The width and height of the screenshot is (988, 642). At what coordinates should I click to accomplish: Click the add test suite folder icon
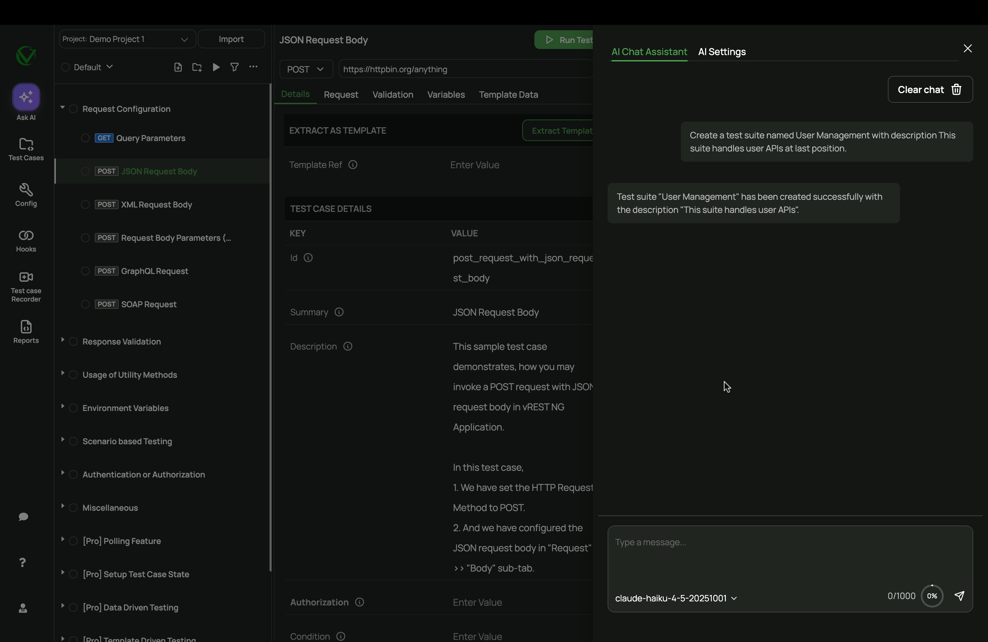[x=197, y=67]
